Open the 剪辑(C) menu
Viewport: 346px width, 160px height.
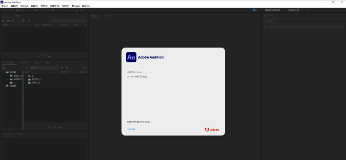[35, 6]
